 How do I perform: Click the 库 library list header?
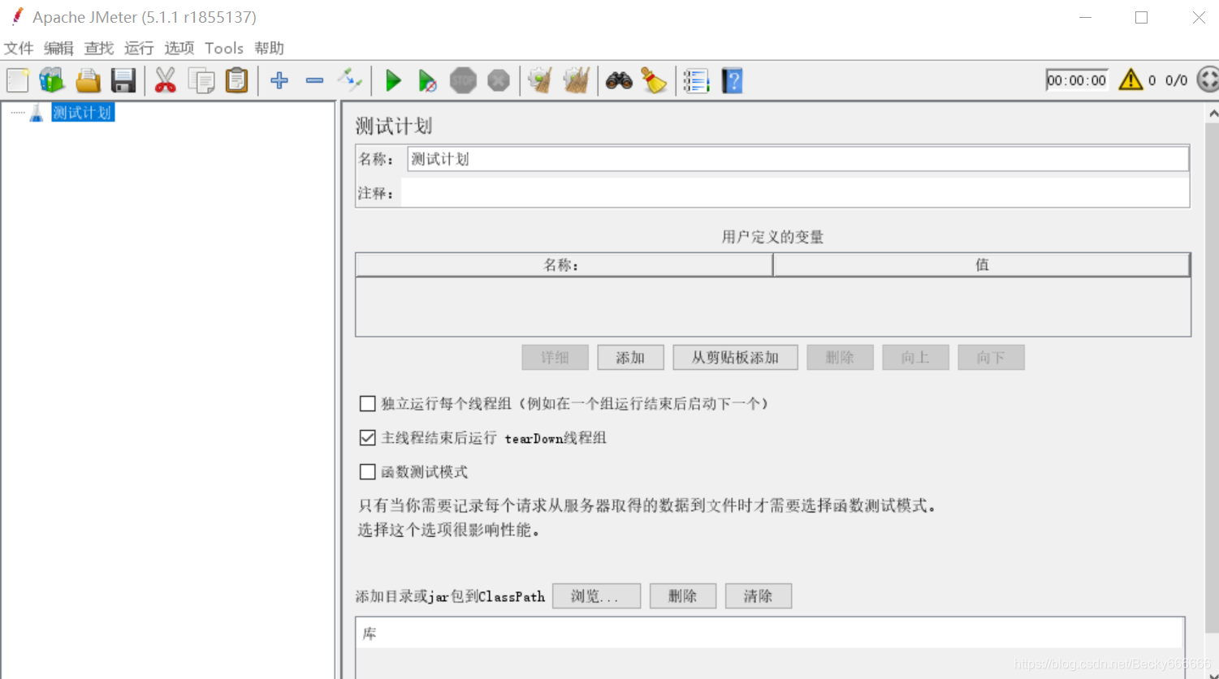[769, 633]
